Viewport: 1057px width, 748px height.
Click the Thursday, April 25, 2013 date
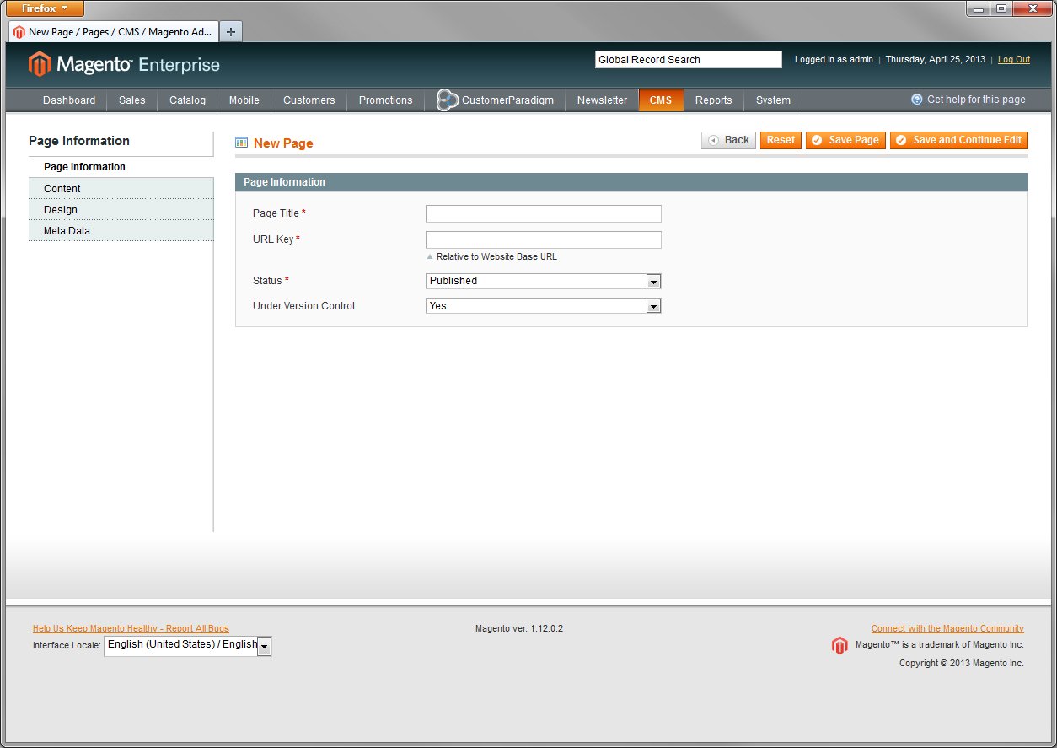point(935,60)
